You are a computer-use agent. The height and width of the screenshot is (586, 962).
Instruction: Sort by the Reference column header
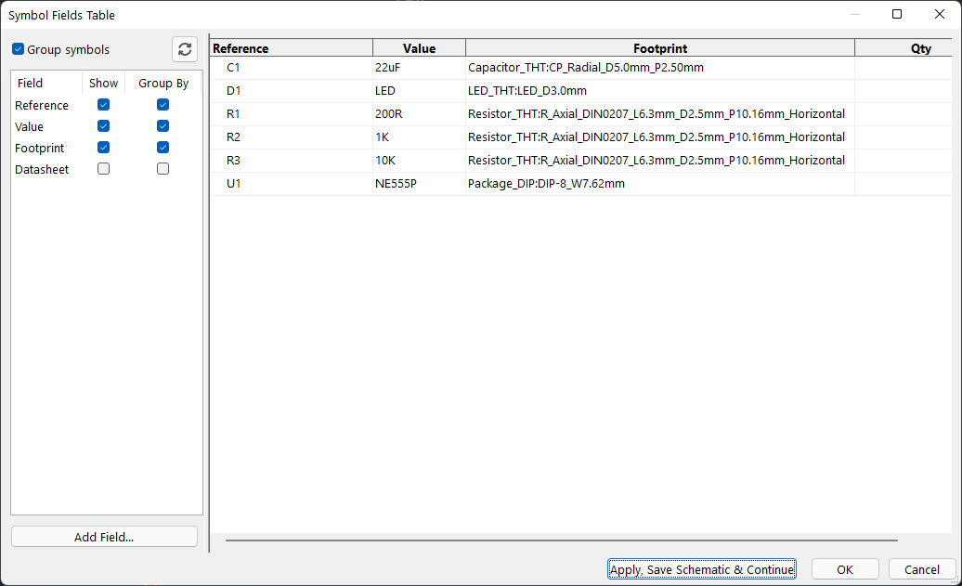pyautogui.click(x=292, y=48)
